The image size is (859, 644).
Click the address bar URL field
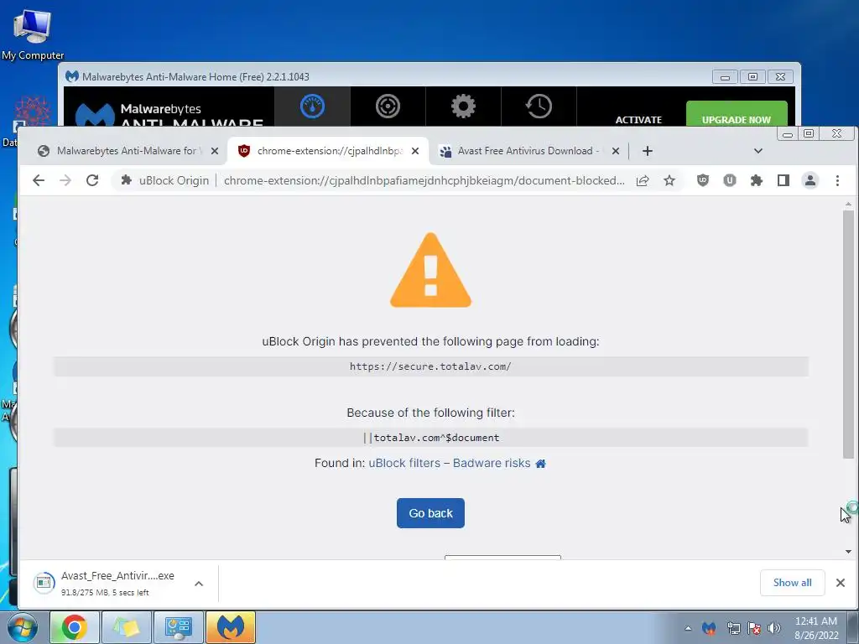424,180
